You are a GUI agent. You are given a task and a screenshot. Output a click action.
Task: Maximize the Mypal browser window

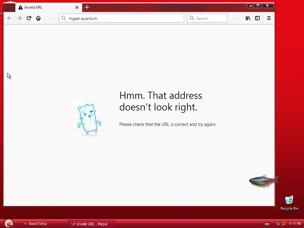[258, 6]
